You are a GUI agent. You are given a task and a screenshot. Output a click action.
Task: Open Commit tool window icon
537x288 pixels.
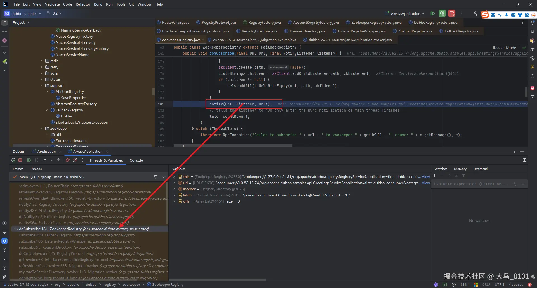click(4, 32)
